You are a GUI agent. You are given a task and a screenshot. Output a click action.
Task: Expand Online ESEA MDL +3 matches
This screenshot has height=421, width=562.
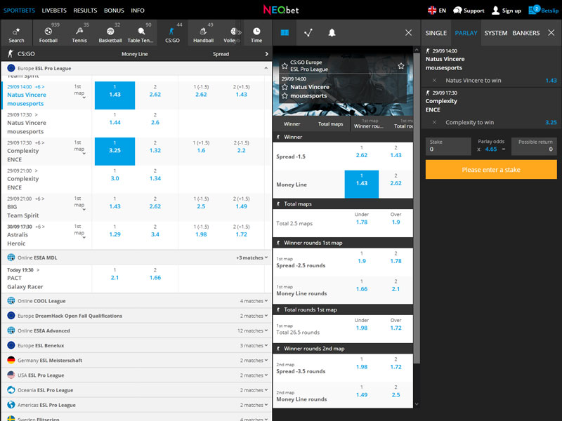coord(252,258)
